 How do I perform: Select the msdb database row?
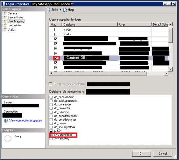coord(109,34)
